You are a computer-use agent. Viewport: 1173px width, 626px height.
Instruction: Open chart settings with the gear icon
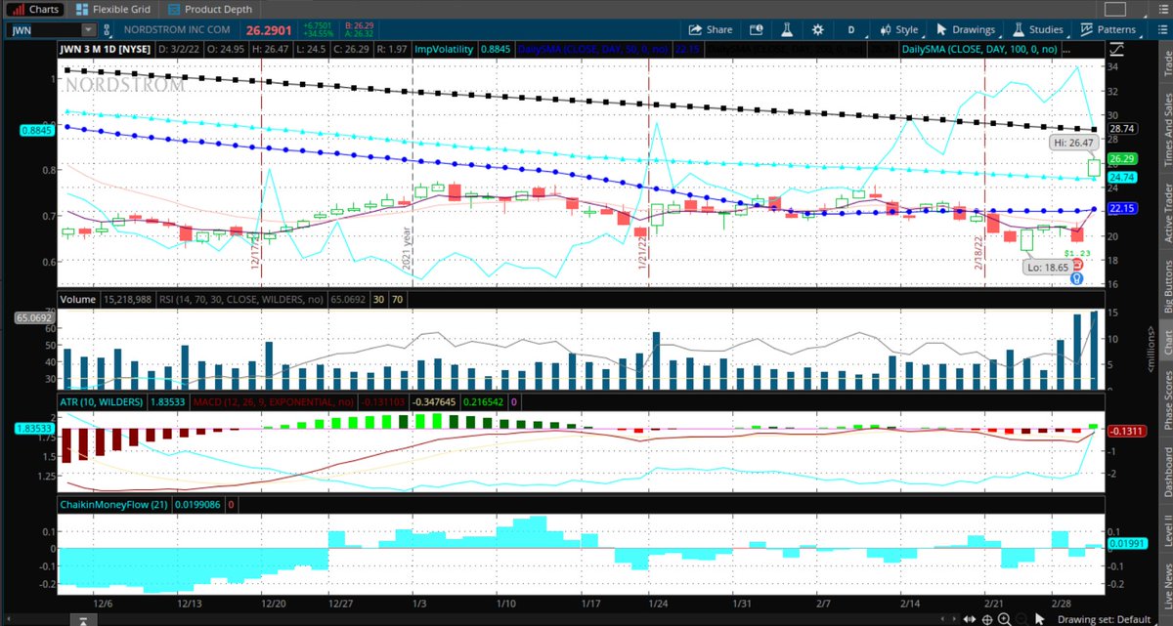817,29
